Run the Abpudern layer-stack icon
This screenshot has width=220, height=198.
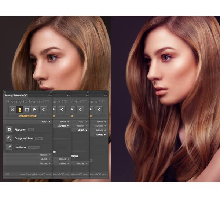9,129
